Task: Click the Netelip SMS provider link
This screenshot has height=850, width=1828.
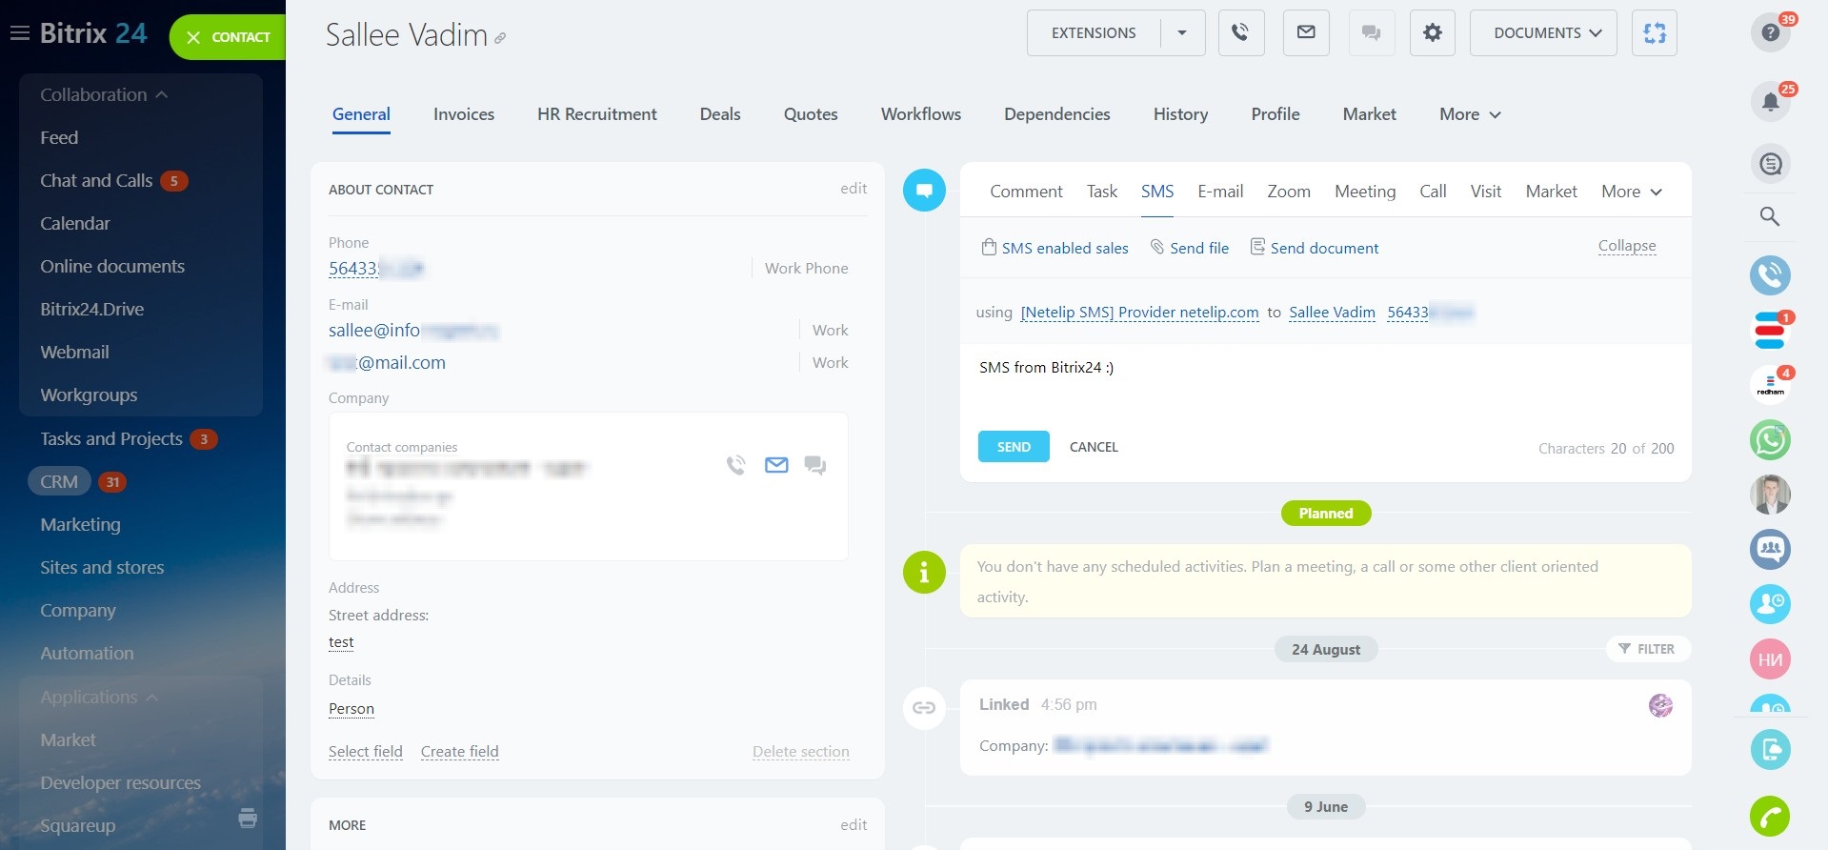Action: pos(1139,313)
